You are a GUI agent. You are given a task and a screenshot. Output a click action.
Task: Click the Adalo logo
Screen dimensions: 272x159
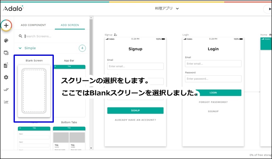pos(13,8)
